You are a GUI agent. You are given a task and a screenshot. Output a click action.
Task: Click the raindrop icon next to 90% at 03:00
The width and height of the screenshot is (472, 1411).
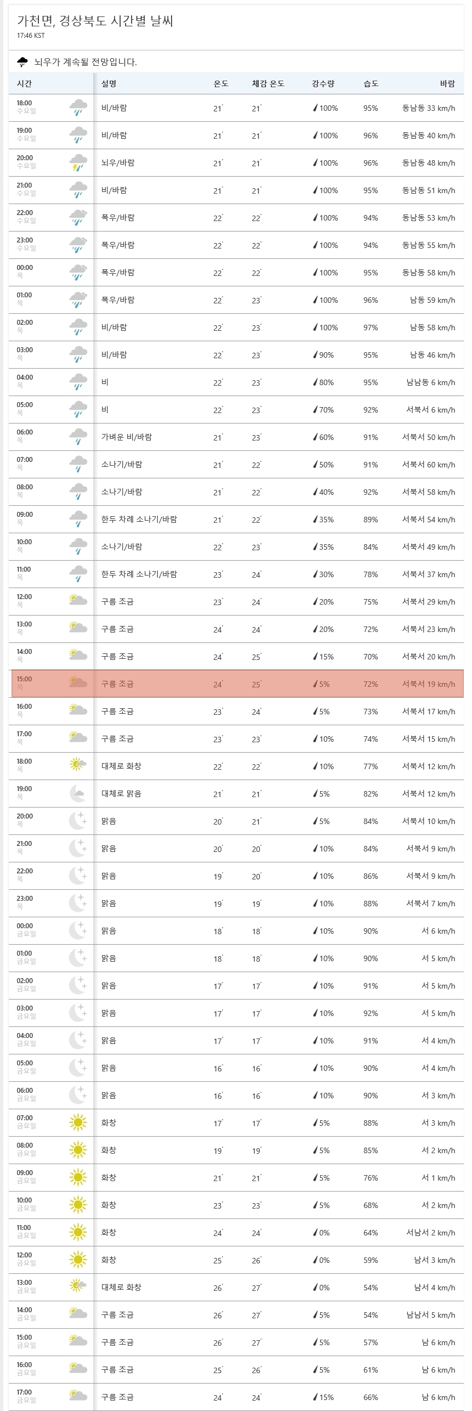[315, 355]
